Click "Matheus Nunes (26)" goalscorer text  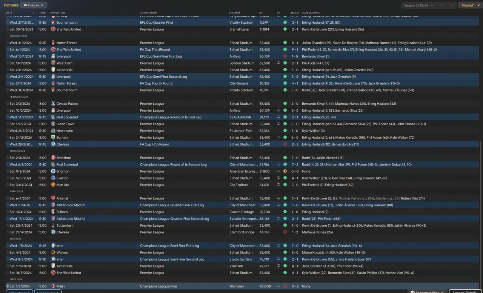click(x=317, y=232)
